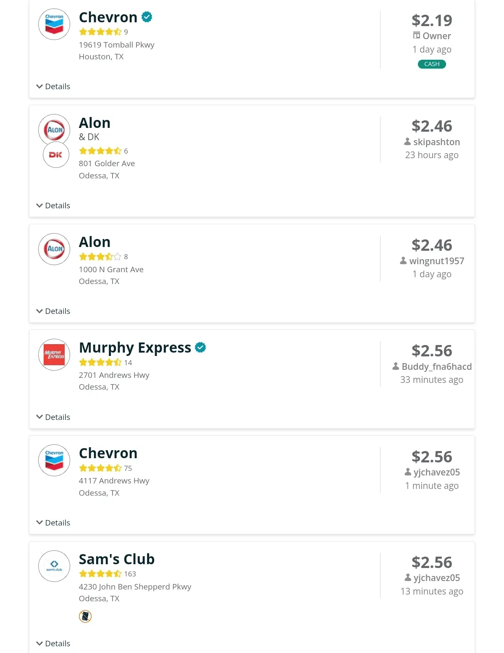Click the Sam's Club station logo
The height and width of the screenshot is (653, 504).
(54, 566)
